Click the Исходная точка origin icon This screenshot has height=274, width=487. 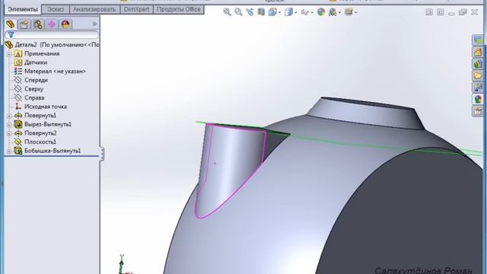18,107
